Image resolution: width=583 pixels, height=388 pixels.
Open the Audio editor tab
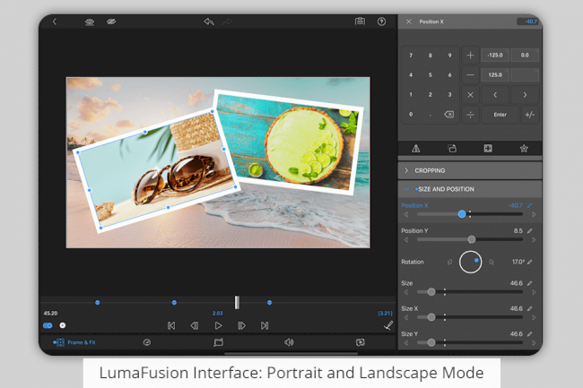289,342
